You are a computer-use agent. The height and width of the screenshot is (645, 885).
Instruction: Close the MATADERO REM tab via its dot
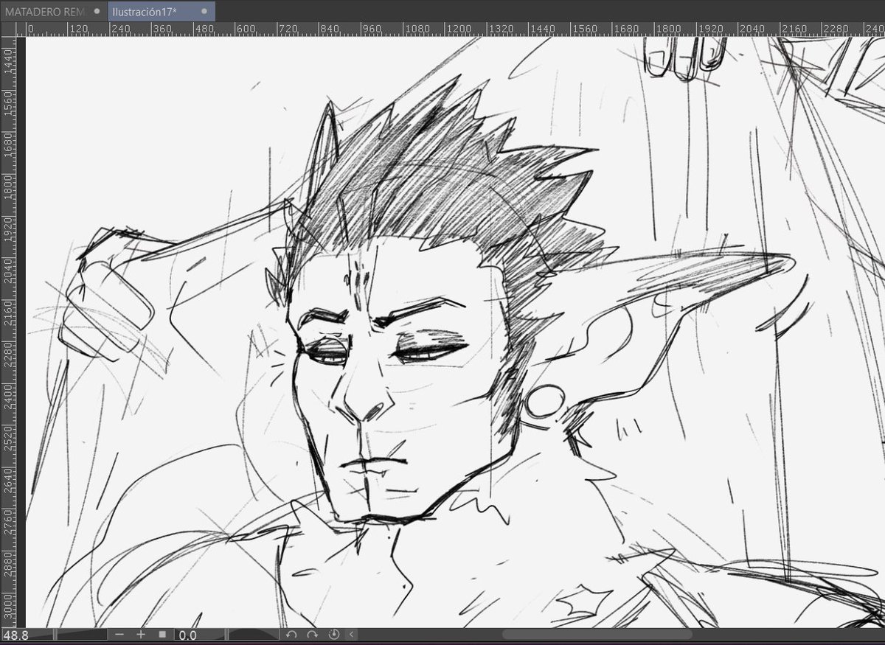pos(97,12)
